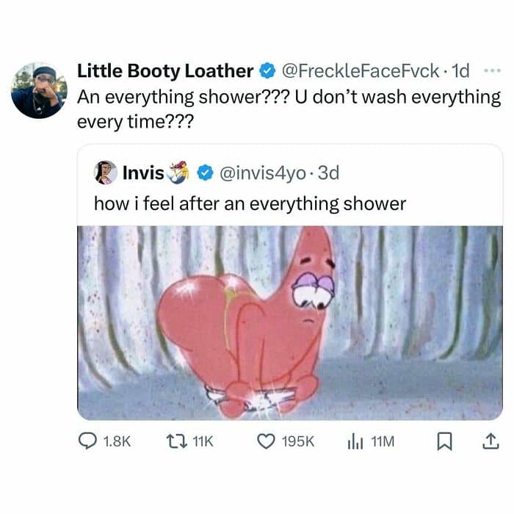Click the @FreckleFaceFvck handle
The width and height of the screenshot is (514, 514).
(361, 71)
